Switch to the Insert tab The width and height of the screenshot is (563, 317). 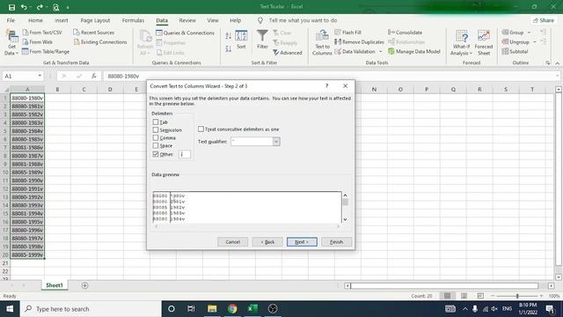[61, 20]
